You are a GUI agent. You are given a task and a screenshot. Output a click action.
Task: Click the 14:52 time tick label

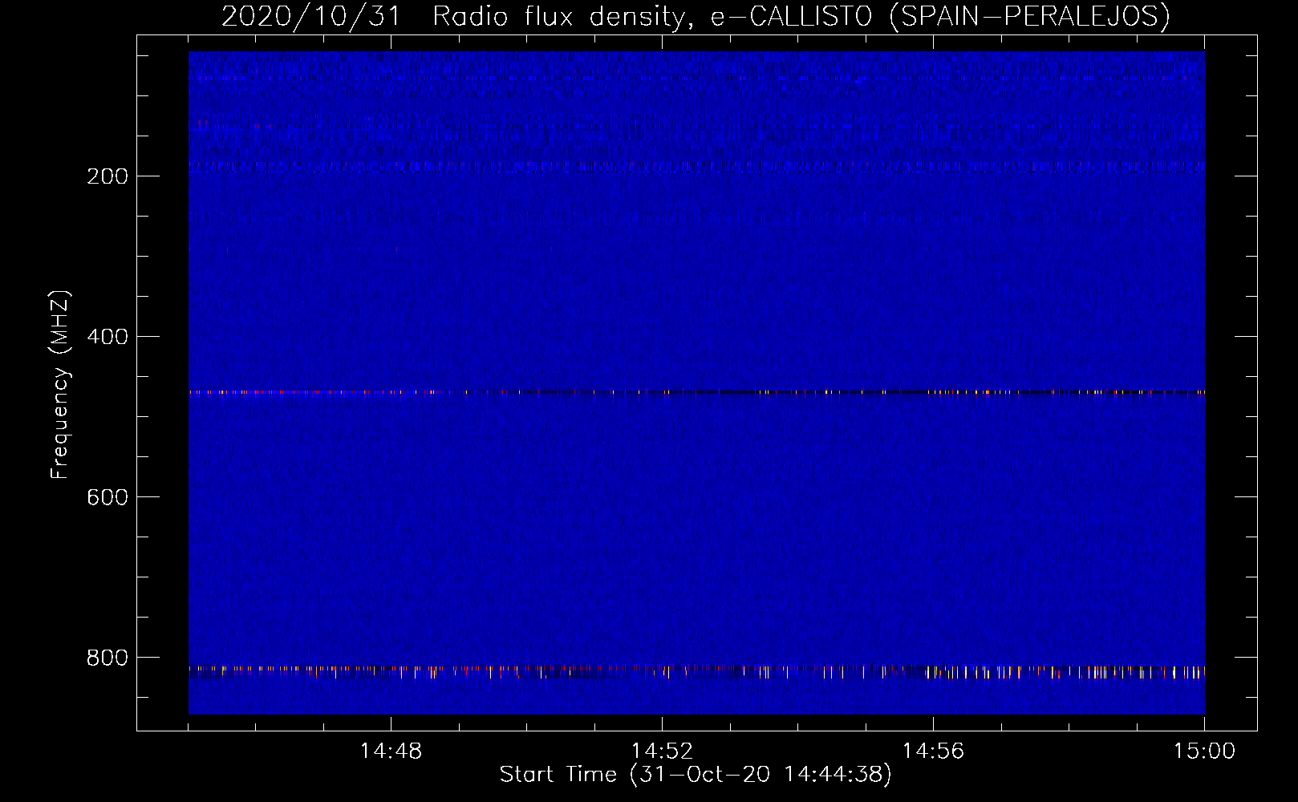point(662,751)
